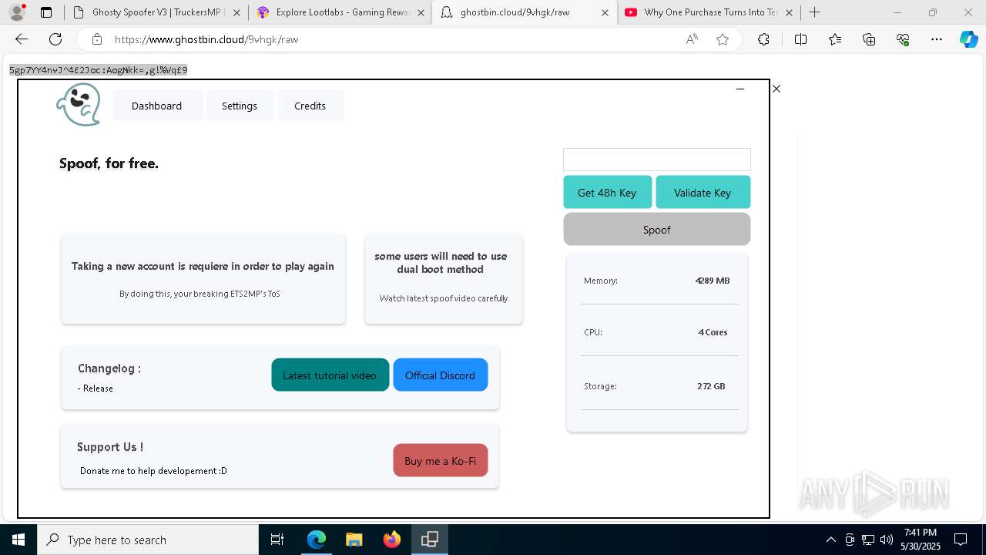Screen dimensions: 986x555
Task: Open the Settings tab in Ghosty Spoofer
Action: (240, 106)
